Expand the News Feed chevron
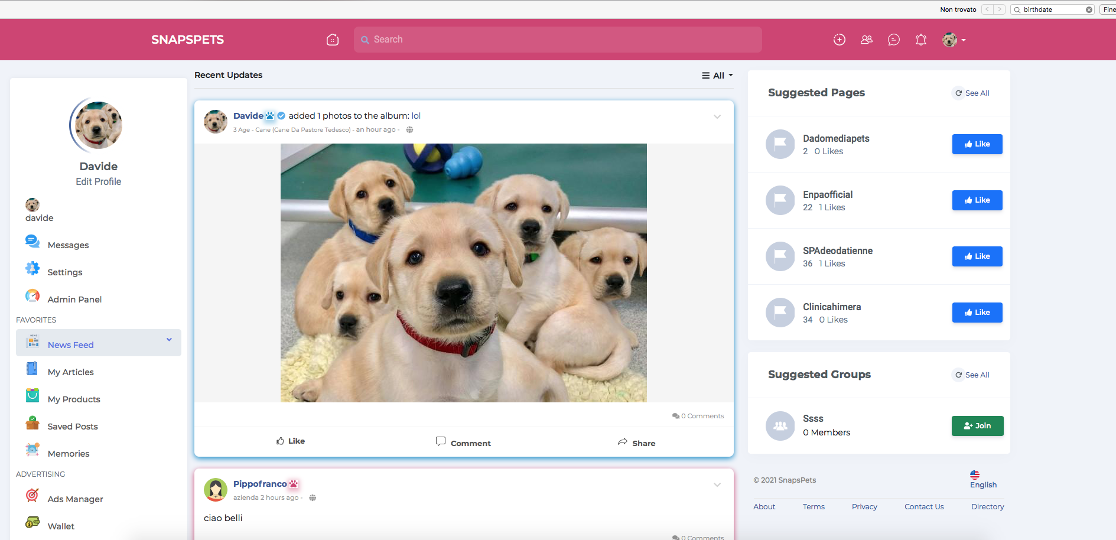Screen dimensions: 1116x540 (x=169, y=340)
